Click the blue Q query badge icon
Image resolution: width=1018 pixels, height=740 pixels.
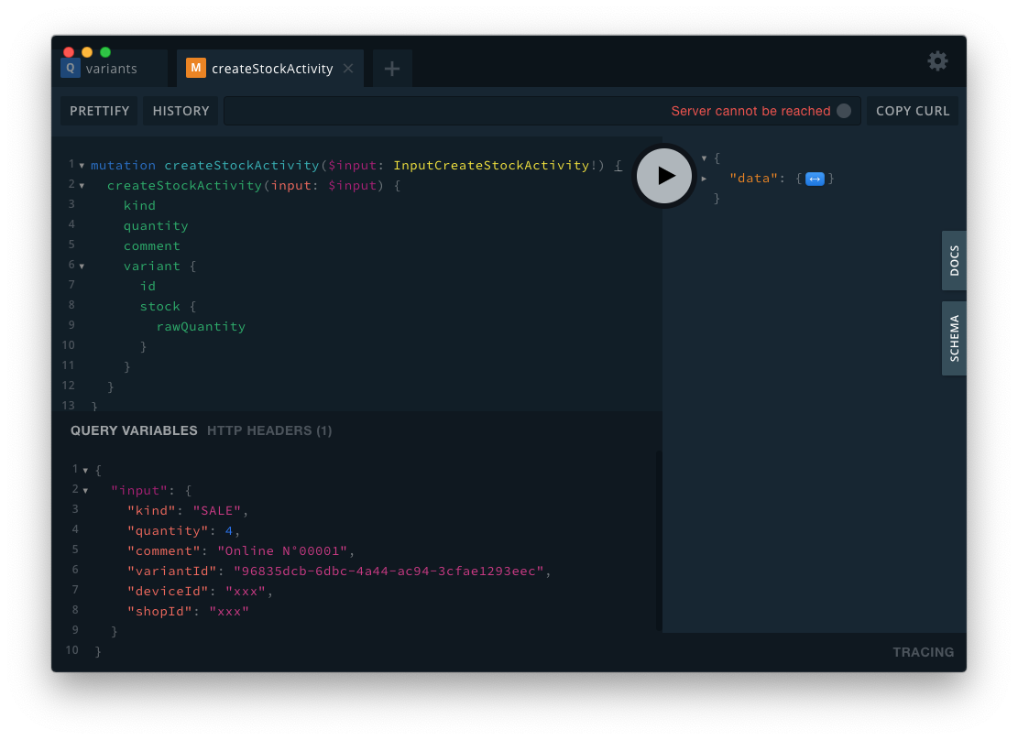(x=71, y=68)
